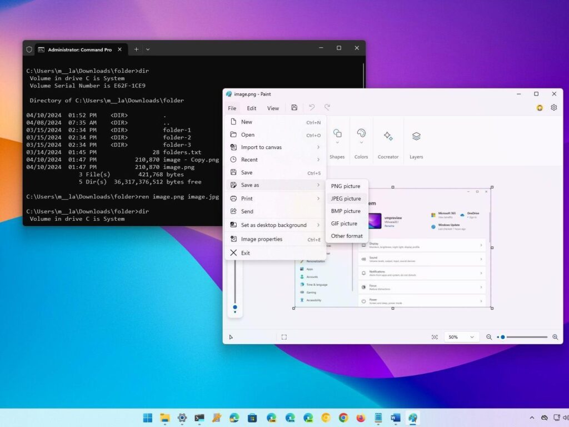This screenshot has width=569, height=427.
Task: Expand the Recent files submenu
Action: coord(276,160)
